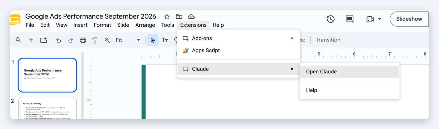The width and height of the screenshot is (439, 129).
Task: Expand the Claude submenu
Action: [239, 69]
